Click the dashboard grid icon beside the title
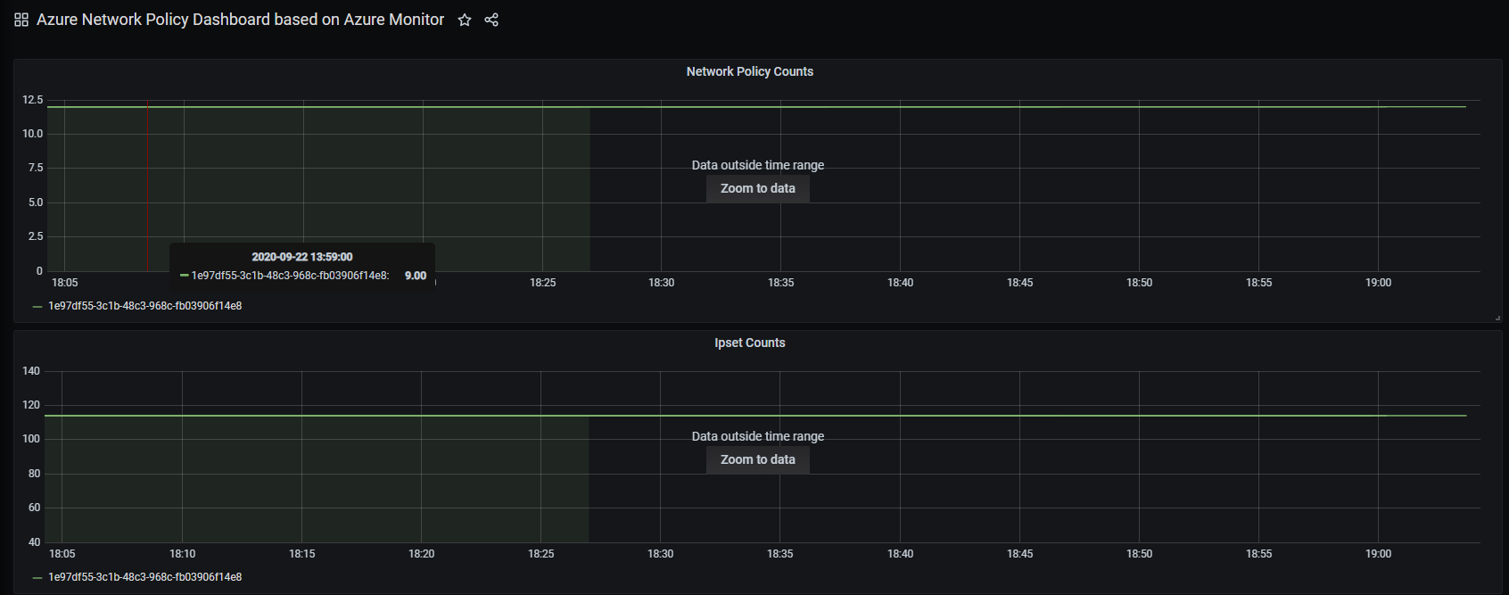This screenshot has width=1509, height=595. [x=21, y=20]
